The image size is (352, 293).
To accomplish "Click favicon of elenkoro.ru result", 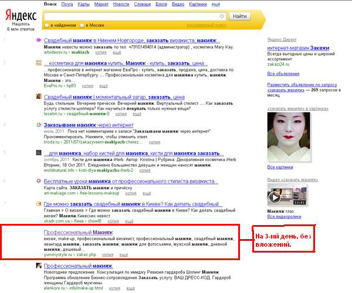I will point(39,265).
